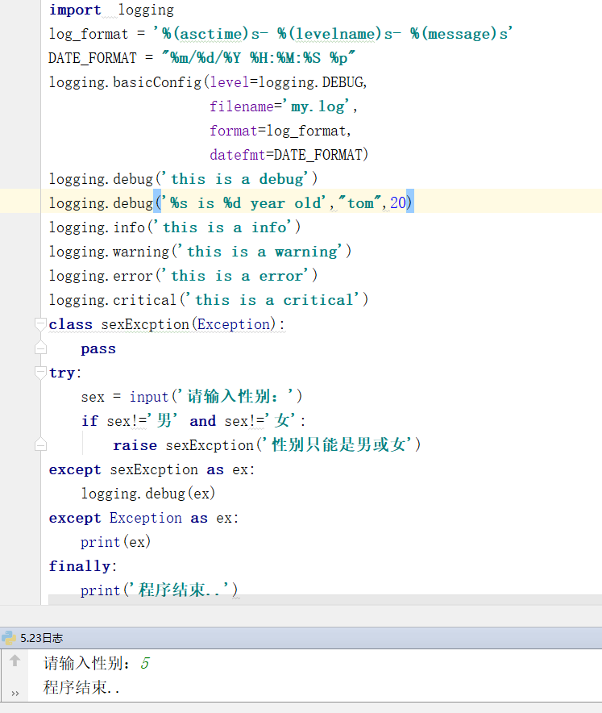Click the 'this is a debug' string
Viewport: 602px width, 713px height.
pos(235,179)
